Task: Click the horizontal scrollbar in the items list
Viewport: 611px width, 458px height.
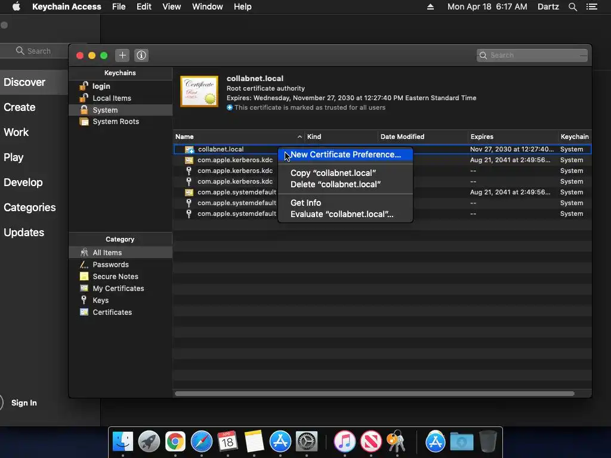Action: tap(375, 394)
